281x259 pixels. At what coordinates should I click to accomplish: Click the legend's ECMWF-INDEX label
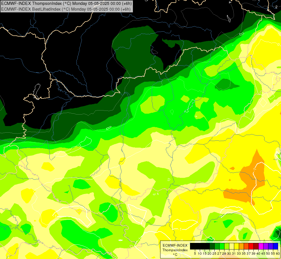pyautogui.click(x=175, y=245)
